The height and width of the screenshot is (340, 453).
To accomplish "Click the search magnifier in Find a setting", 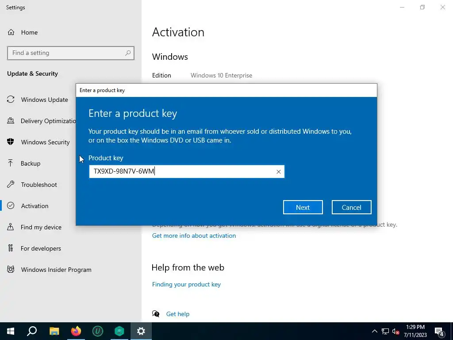I will click(128, 53).
